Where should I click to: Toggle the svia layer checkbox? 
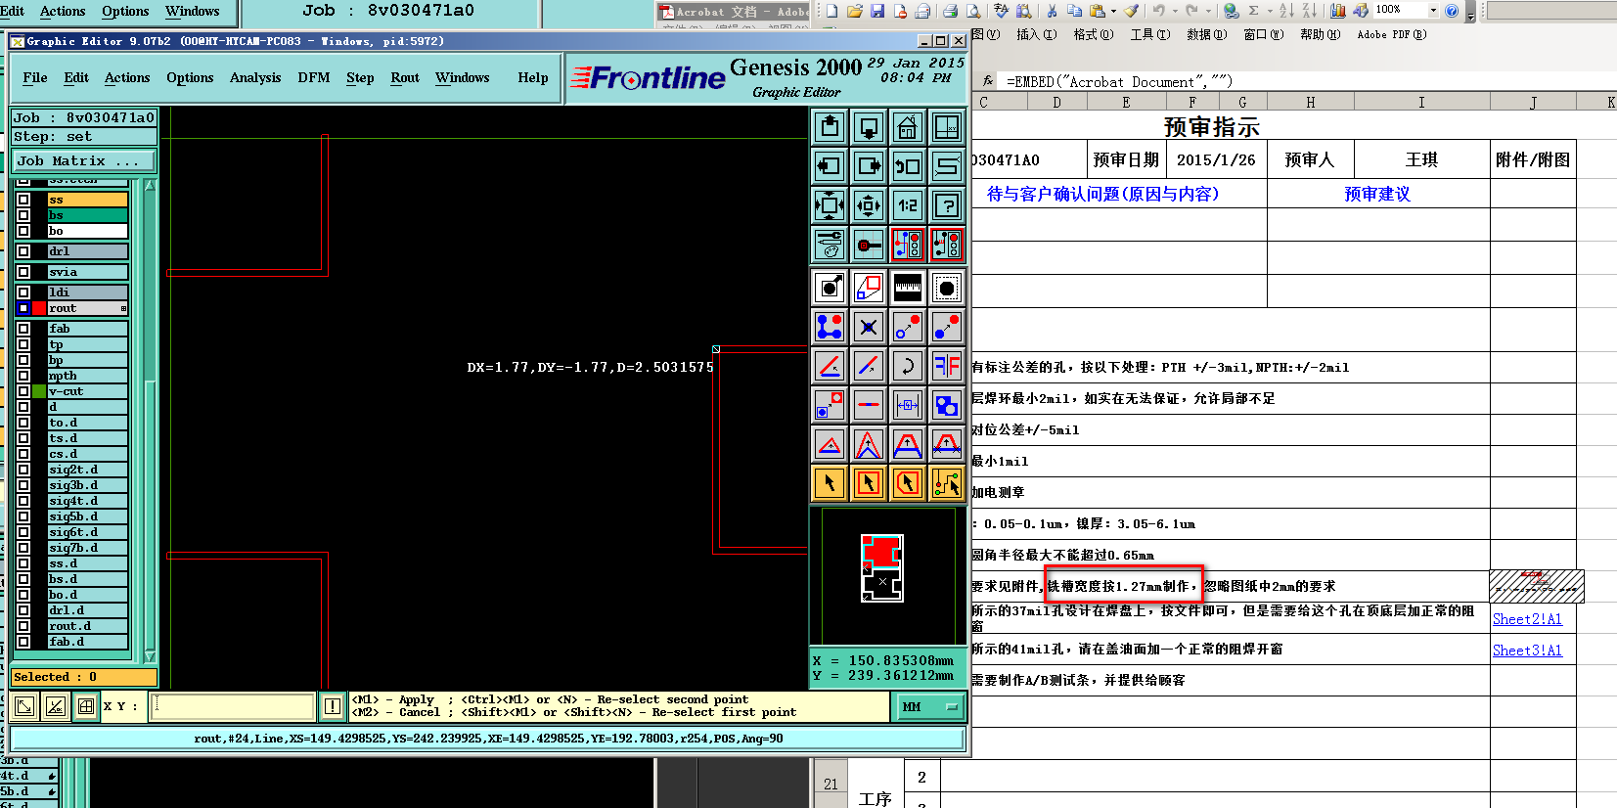[x=23, y=272]
